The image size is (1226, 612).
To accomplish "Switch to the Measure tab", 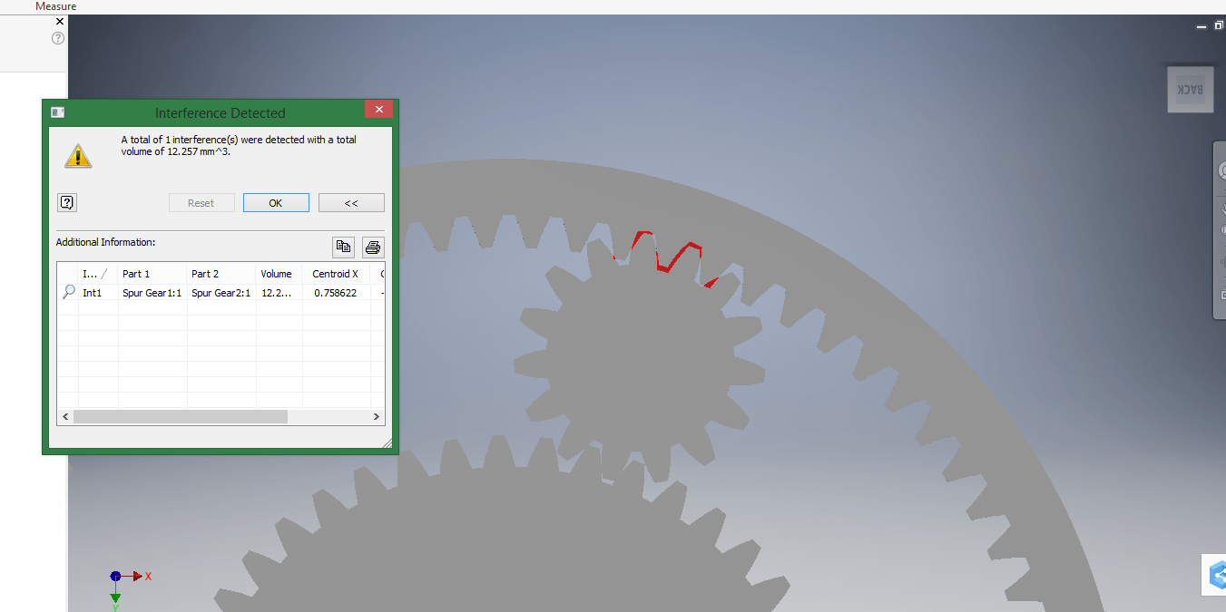I will 55,6.
